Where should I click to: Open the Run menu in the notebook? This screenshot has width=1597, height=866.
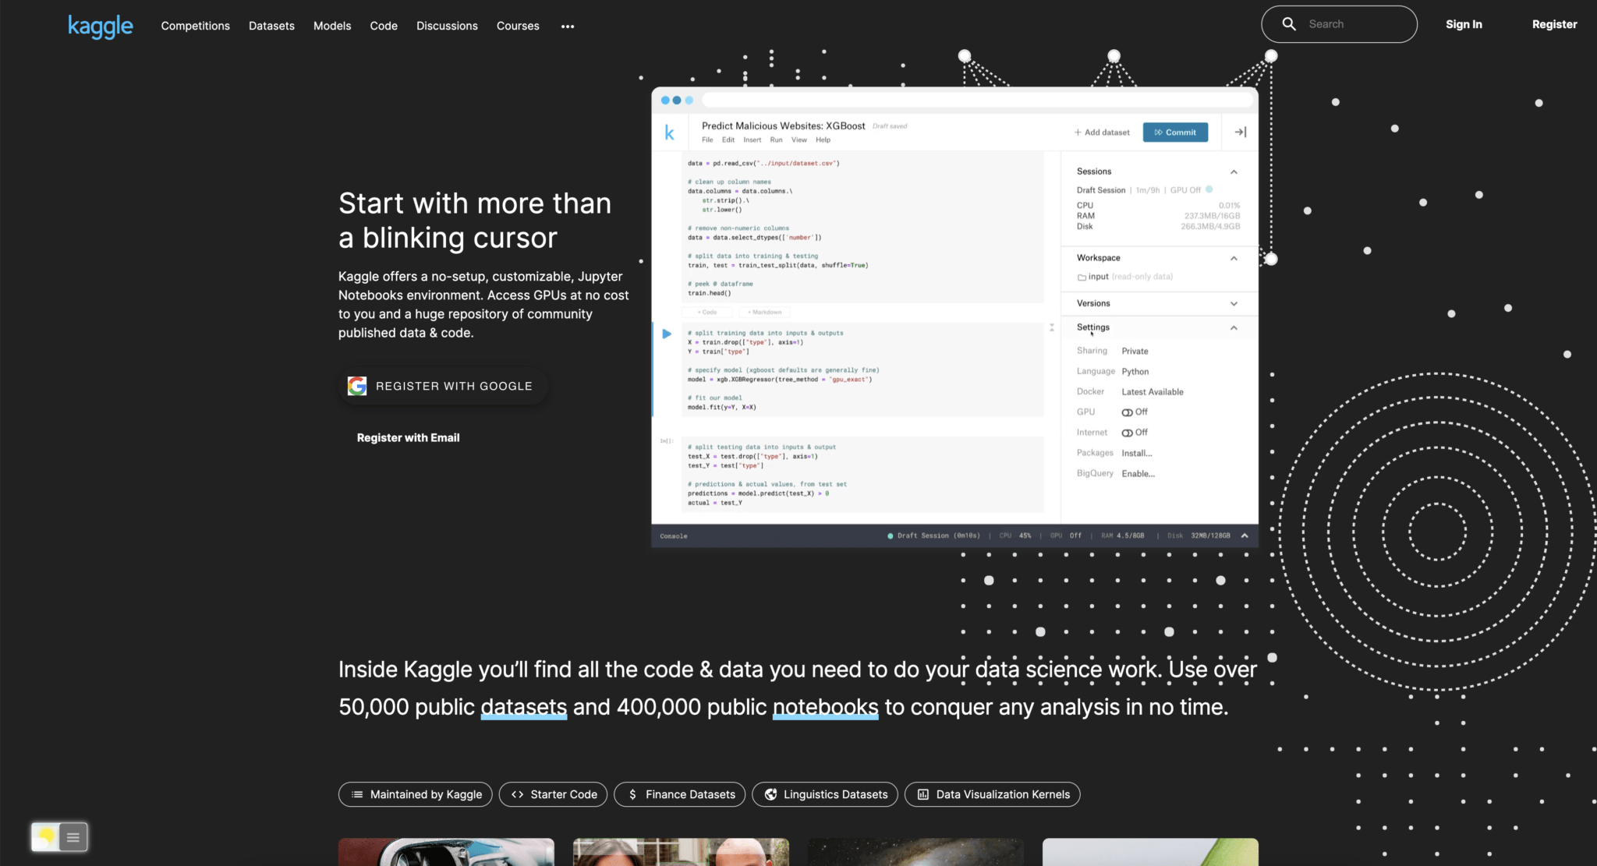[x=776, y=140]
